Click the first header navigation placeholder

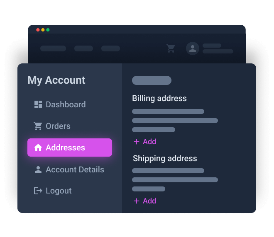tap(53, 48)
